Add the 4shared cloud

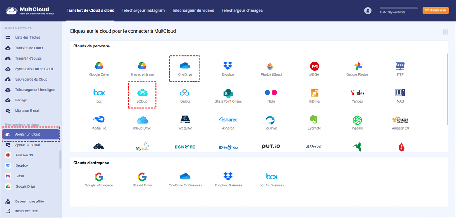(228, 123)
